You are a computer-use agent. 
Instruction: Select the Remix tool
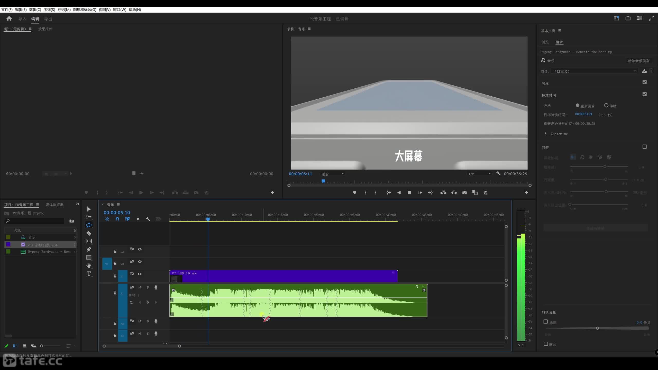coord(89,225)
